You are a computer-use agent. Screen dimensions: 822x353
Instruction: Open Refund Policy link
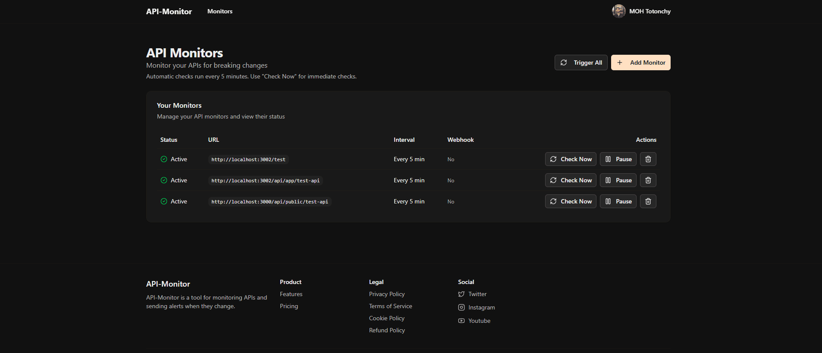(x=387, y=330)
